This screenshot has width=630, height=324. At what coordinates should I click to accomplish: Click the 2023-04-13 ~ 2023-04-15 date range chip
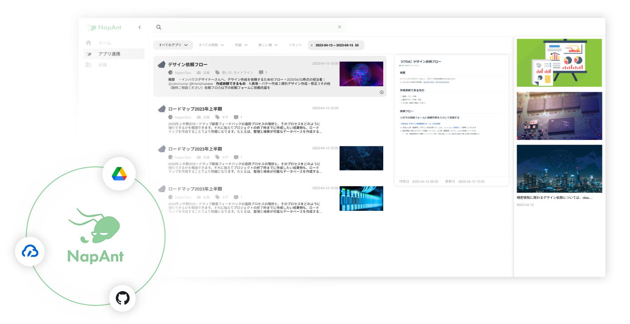point(336,45)
